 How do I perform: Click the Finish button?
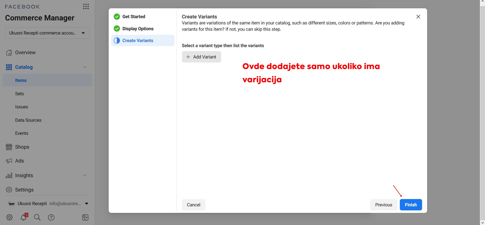coord(411,205)
